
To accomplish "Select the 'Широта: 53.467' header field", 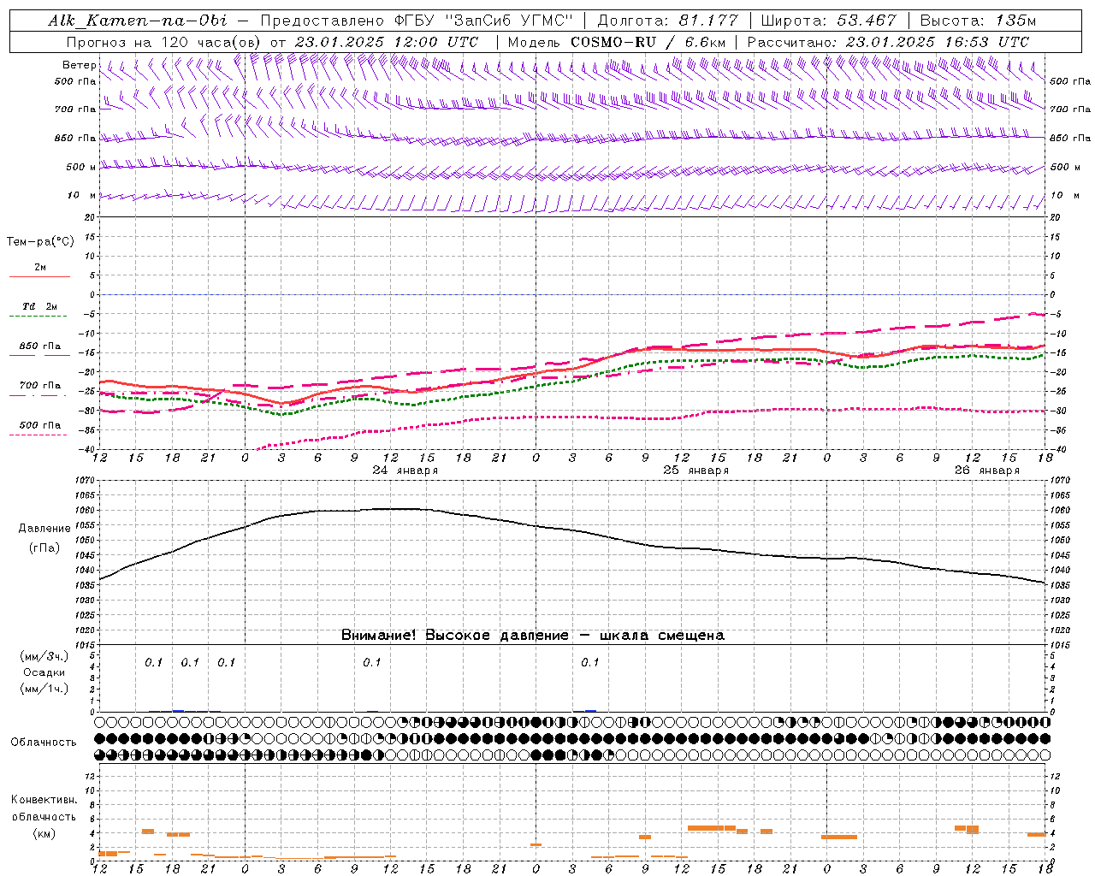I will click(828, 21).
